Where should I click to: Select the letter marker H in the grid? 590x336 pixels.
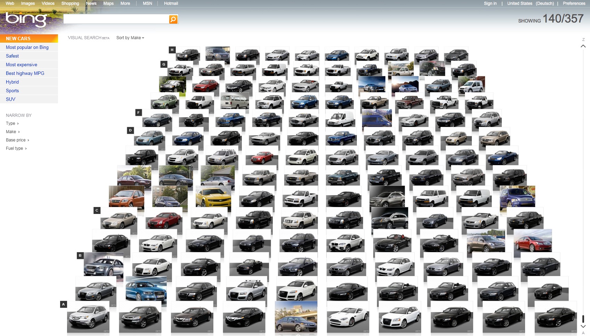[x=172, y=49]
